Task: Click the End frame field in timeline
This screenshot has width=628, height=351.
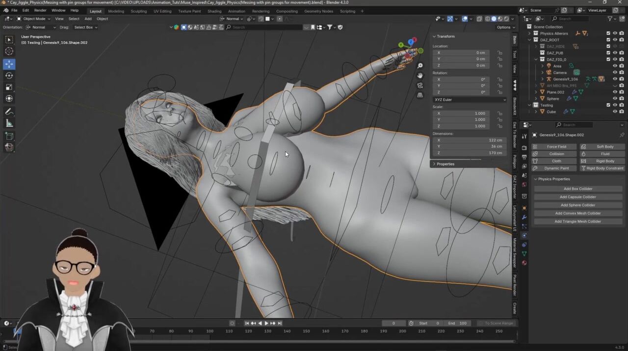Action: click(457, 323)
